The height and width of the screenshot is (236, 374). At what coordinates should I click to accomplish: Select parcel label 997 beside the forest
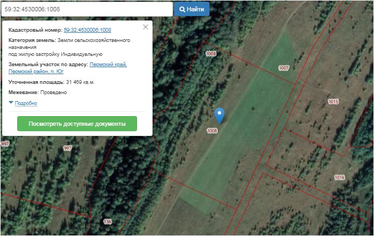[68, 148]
